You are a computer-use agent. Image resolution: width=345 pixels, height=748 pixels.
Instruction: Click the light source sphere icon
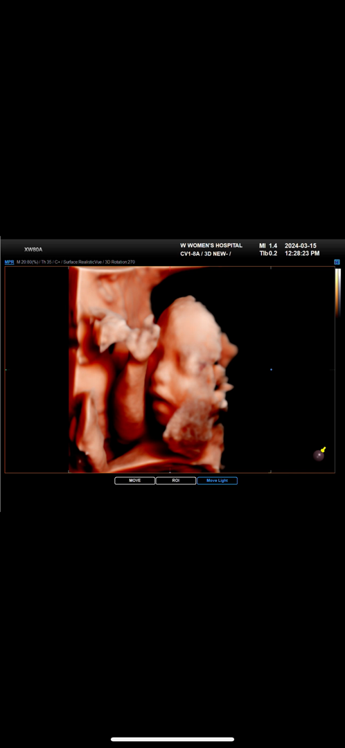click(318, 456)
